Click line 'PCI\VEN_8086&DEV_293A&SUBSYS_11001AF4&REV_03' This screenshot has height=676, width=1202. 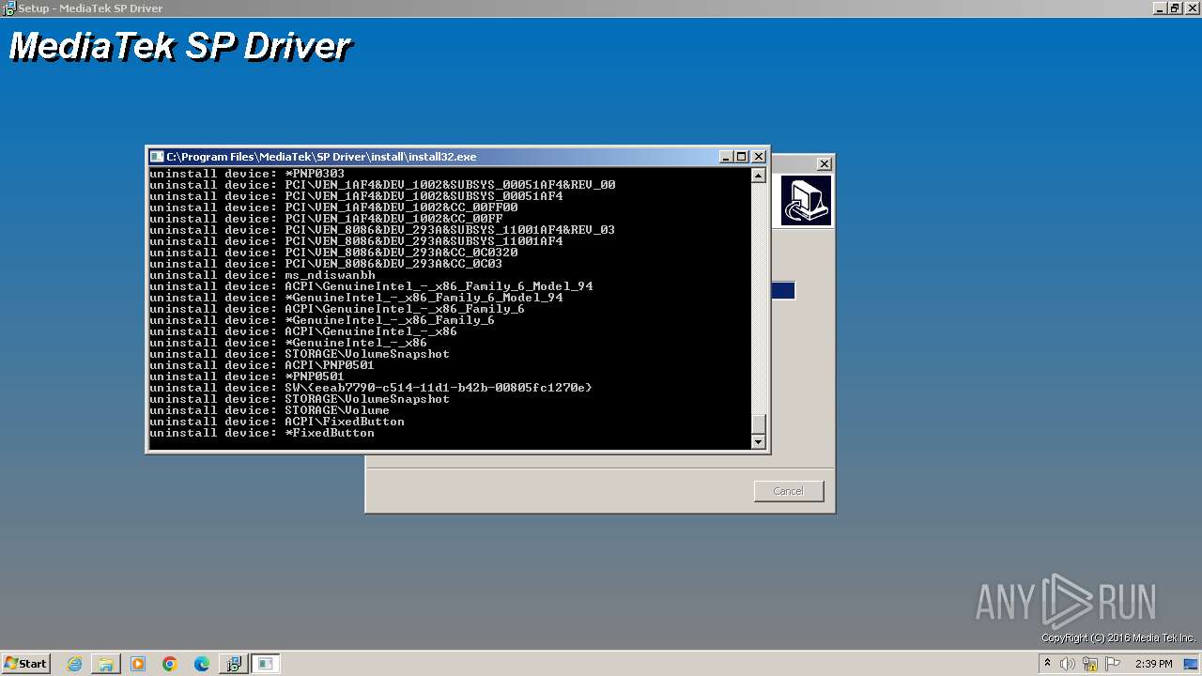(450, 230)
